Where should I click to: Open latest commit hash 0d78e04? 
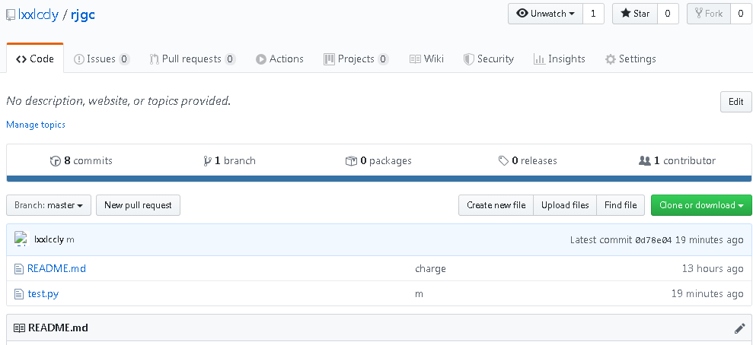[x=653, y=240]
